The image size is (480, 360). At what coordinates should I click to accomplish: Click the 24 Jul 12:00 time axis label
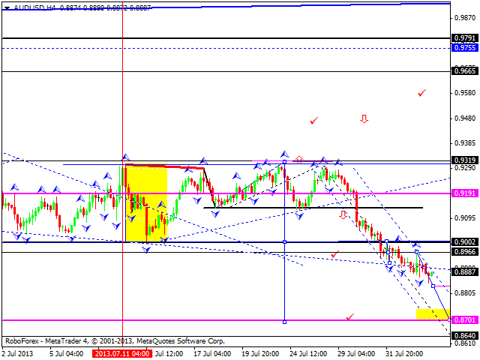pyautogui.click(x=310, y=352)
